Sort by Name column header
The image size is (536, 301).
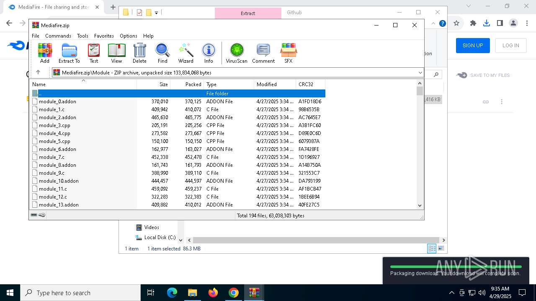pyautogui.click(x=84, y=84)
